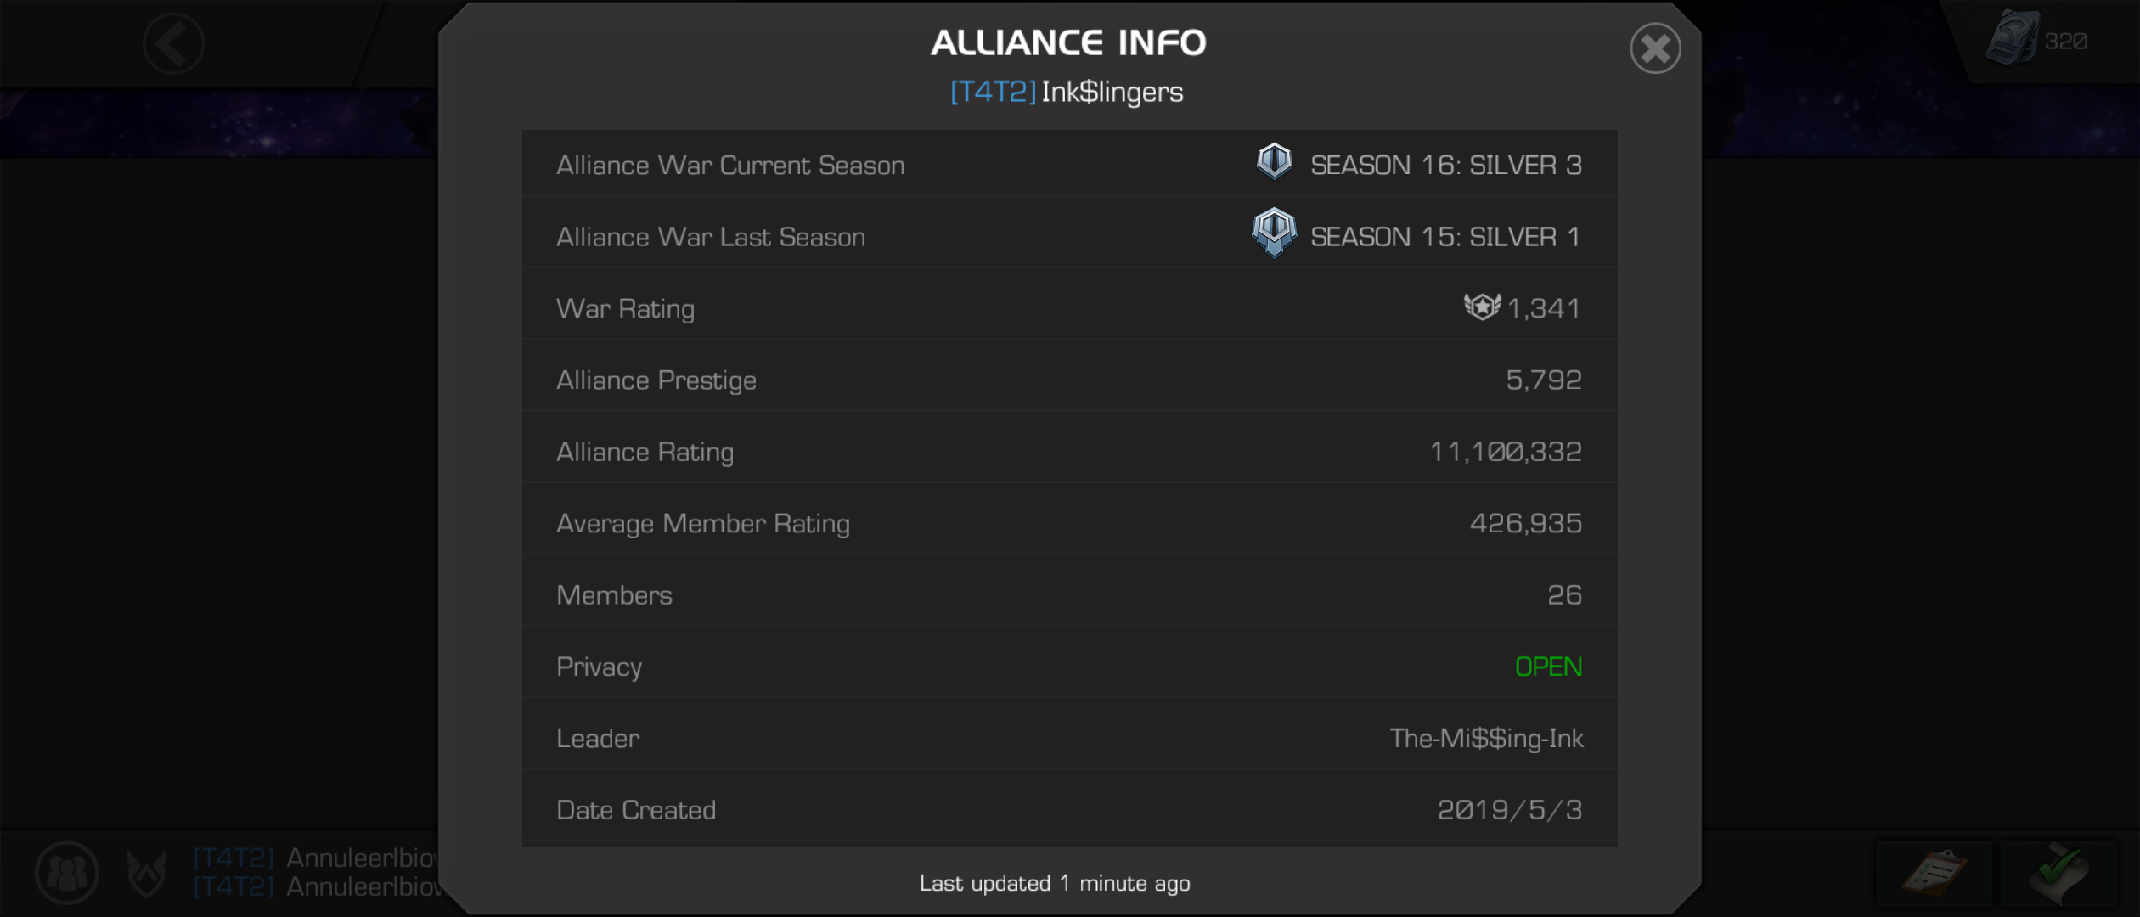Image resolution: width=2140 pixels, height=917 pixels.
Task: Select the Alliance Rating row
Action: 1069,451
